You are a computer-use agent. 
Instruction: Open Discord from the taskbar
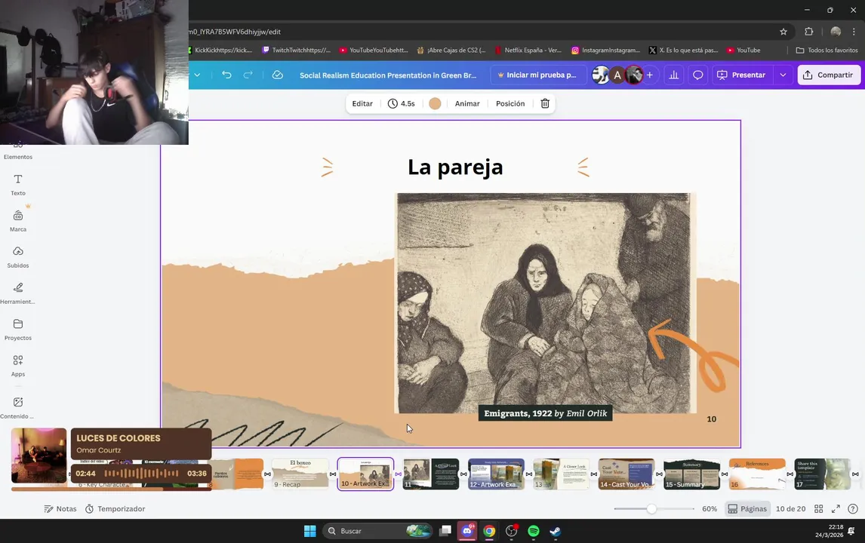467,531
